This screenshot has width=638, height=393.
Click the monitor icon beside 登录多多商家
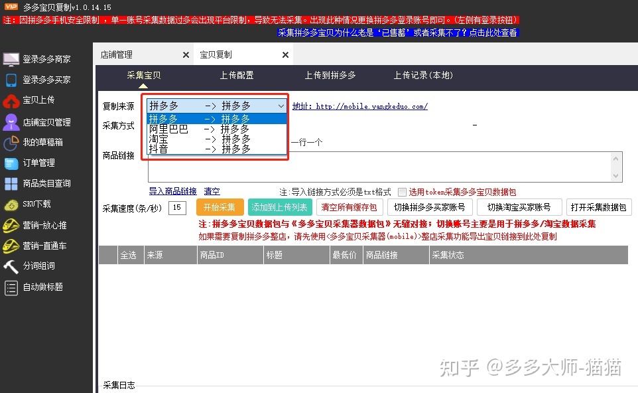pyautogui.click(x=11, y=60)
